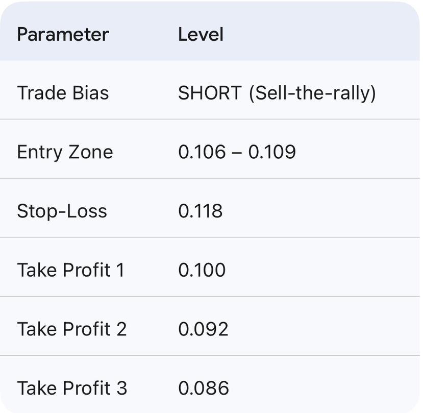This screenshot has height=413, width=423.
Task: Click the Take Profit 3 label
Action: [x=71, y=388]
